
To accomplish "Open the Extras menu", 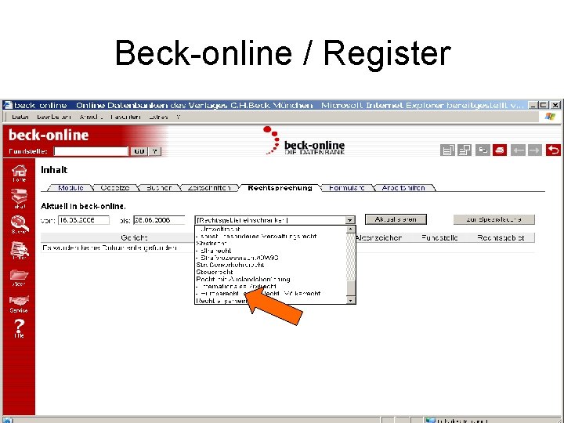I will [158, 117].
